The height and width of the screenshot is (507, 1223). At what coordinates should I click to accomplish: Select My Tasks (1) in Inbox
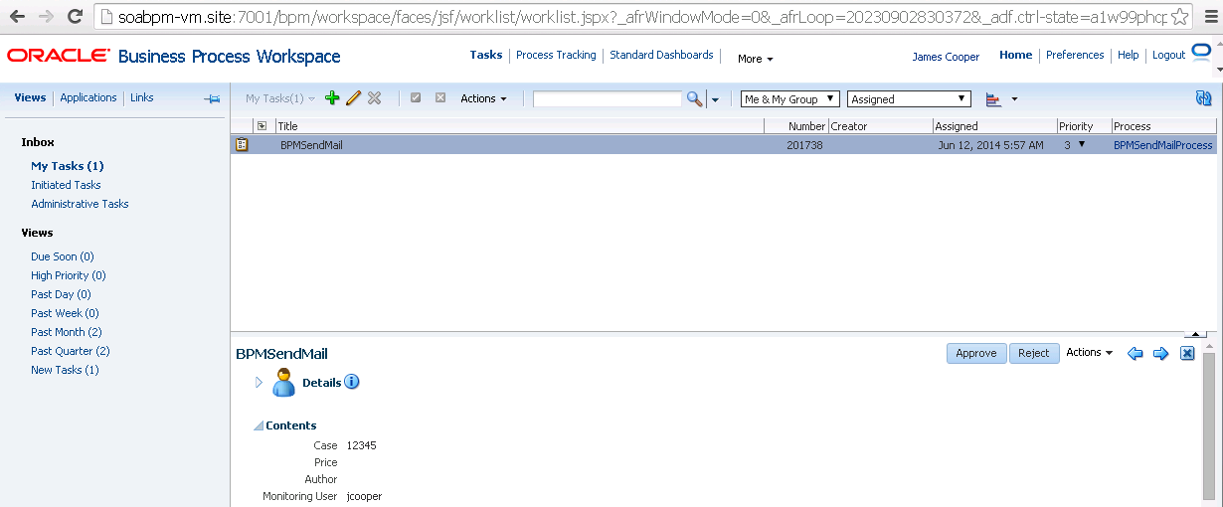[x=68, y=166]
